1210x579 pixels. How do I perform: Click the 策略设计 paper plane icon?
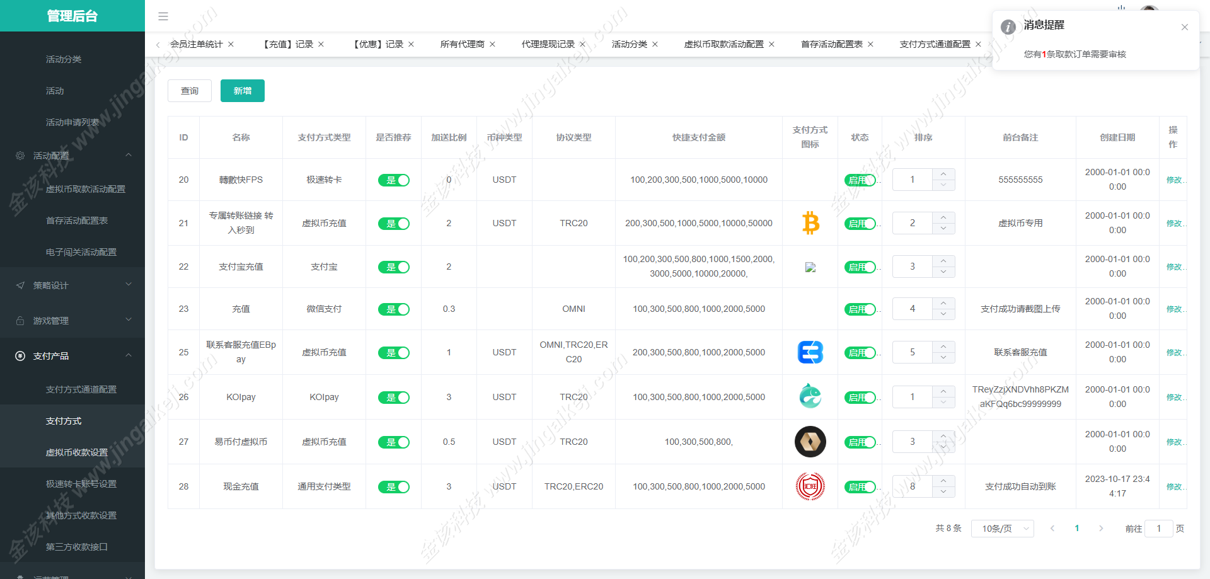pyautogui.click(x=20, y=285)
